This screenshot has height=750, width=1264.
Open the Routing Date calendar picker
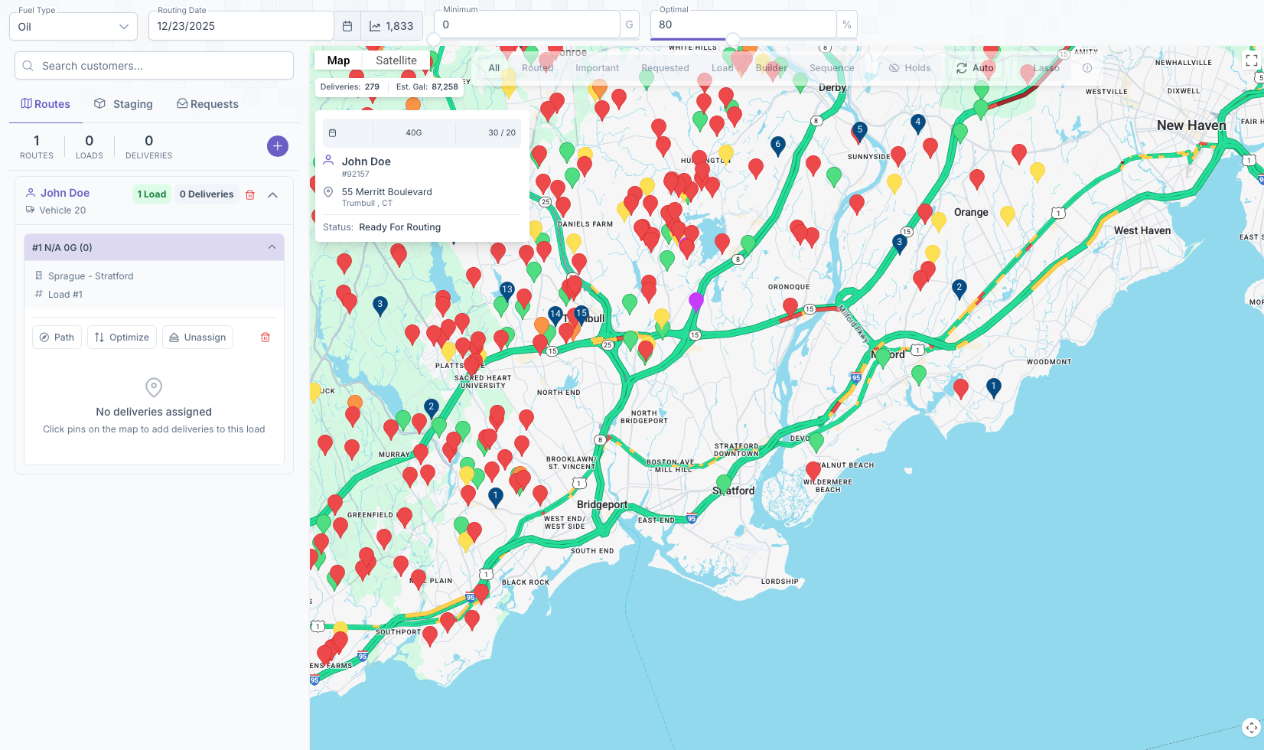[x=347, y=26]
